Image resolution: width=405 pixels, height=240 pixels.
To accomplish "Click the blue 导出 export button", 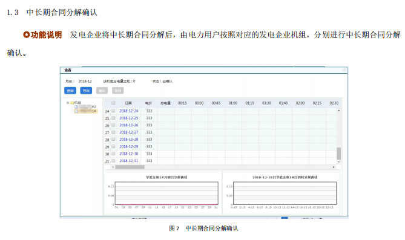I will (86, 91).
